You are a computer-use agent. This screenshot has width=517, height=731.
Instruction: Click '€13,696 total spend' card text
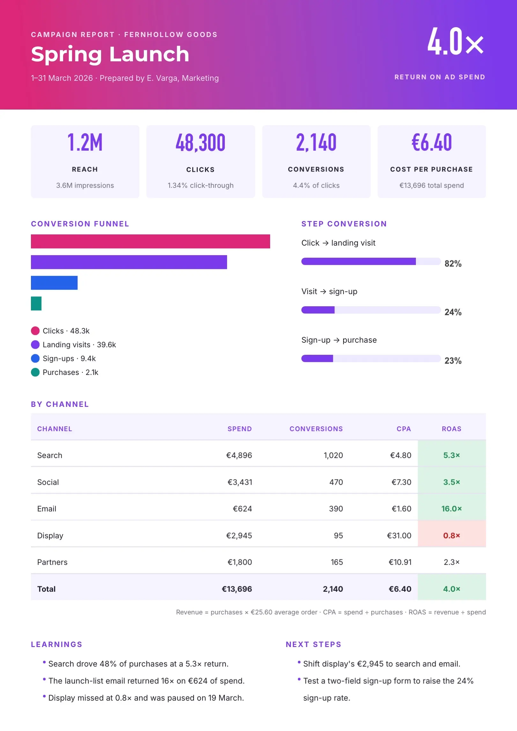click(432, 185)
